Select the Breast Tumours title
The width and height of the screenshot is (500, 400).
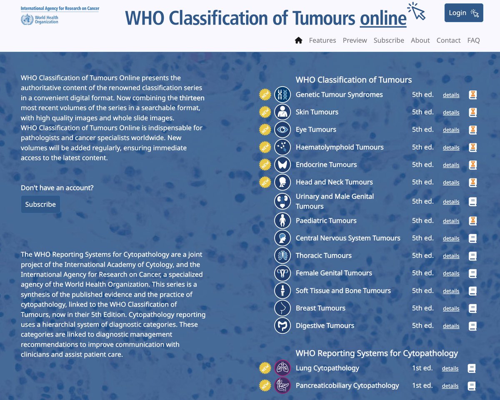tap(320, 308)
